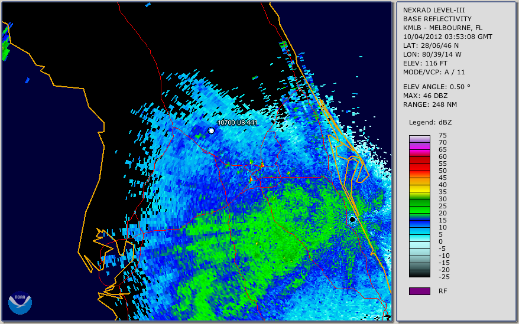Click the 'Legend: dBZ' heading
The height and width of the screenshot is (324, 519).
tap(430, 122)
